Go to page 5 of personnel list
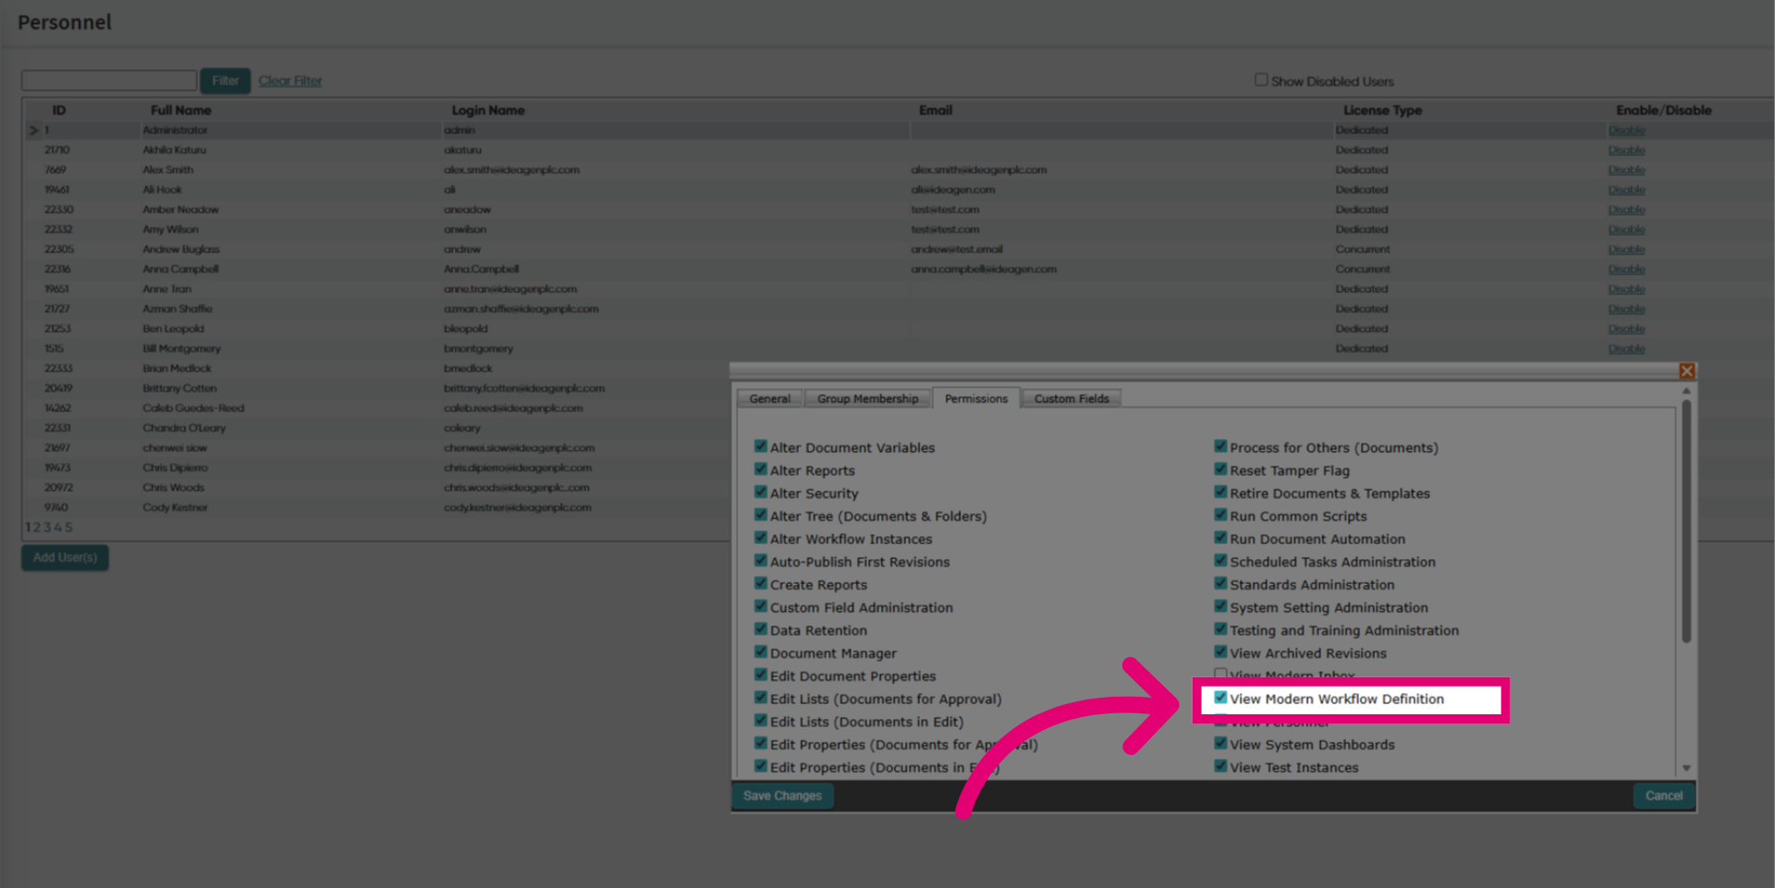1775x888 pixels. coord(68,528)
